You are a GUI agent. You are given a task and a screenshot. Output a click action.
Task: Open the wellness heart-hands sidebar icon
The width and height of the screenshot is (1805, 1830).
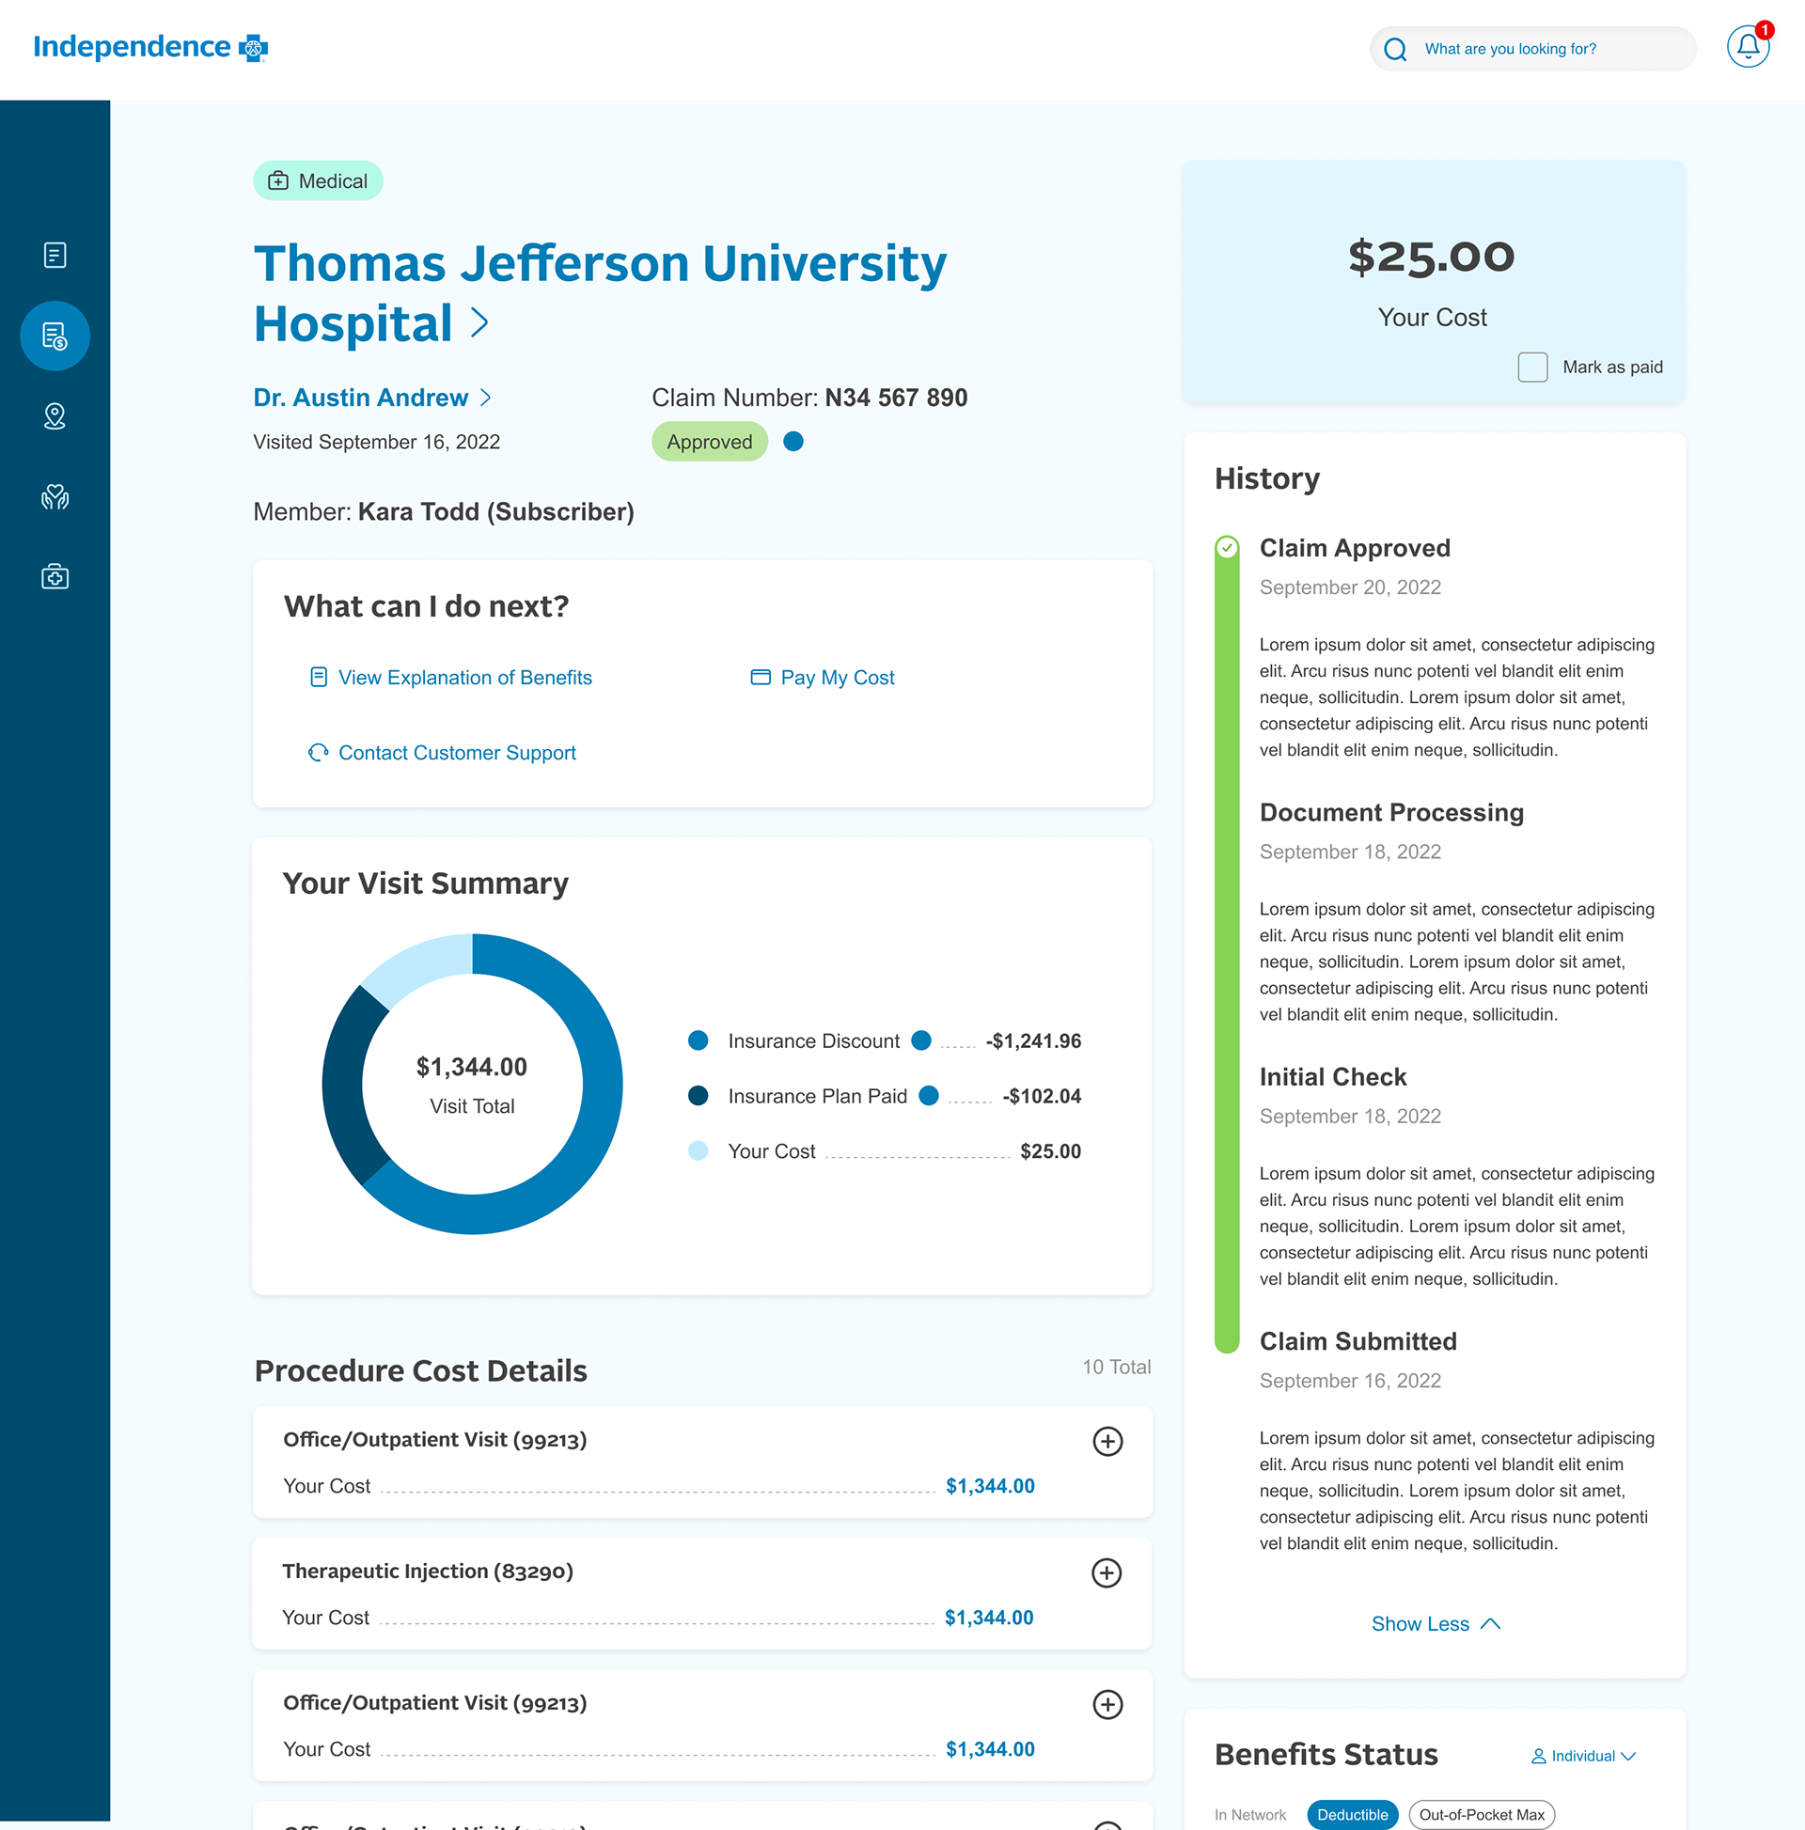click(55, 496)
